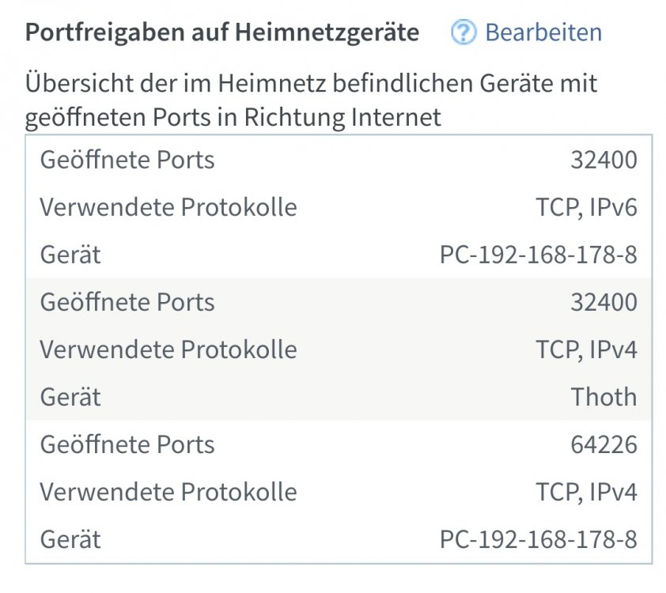Select the port value 64226
This screenshot has height=593, width=666.
point(604,444)
